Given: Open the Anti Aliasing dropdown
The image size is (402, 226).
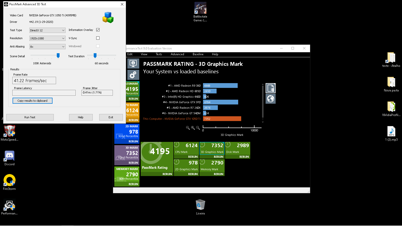Looking at the screenshot, I should [x=47, y=46].
